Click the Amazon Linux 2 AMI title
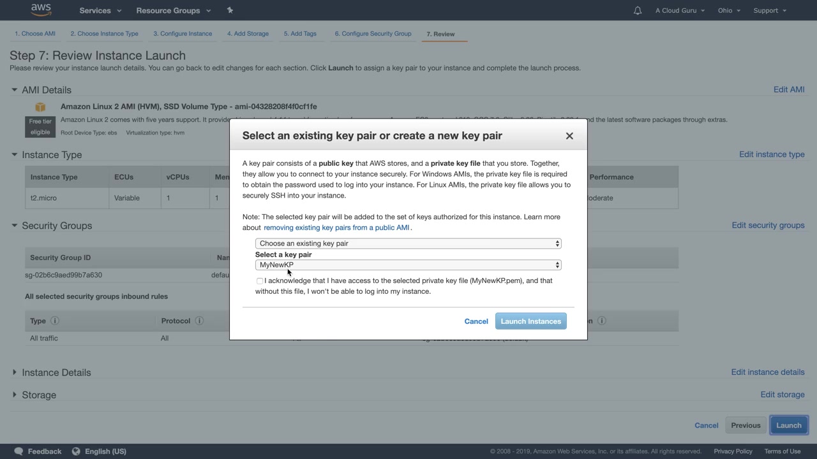Viewport: 817px width, 459px height. (189, 106)
